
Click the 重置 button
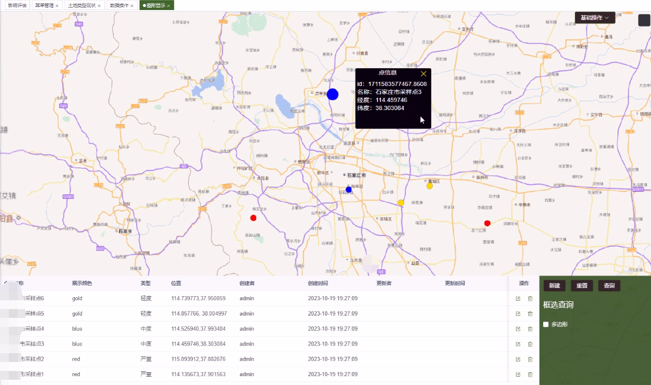click(581, 286)
